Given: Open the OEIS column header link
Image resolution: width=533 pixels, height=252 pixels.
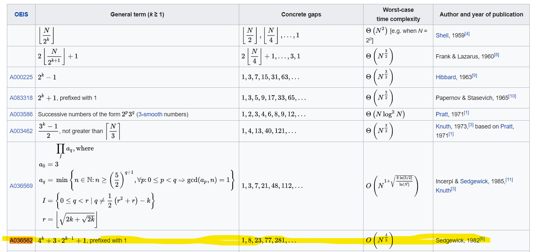Looking at the screenshot, I should [21, 14].
